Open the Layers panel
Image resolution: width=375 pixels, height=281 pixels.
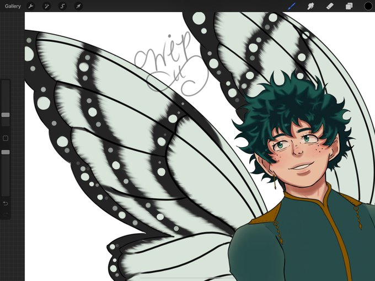coord(349,6)
